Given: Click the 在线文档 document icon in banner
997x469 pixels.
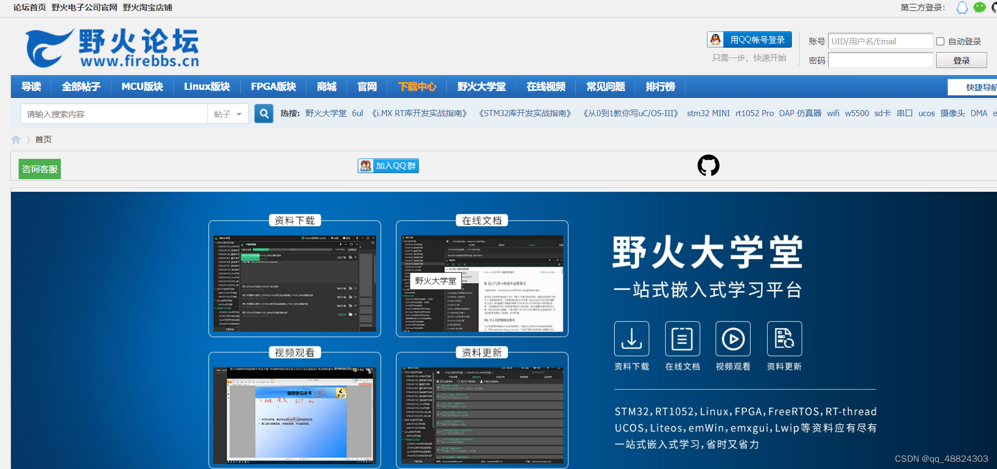Looking at the screenshot, I should coord(682,339).
